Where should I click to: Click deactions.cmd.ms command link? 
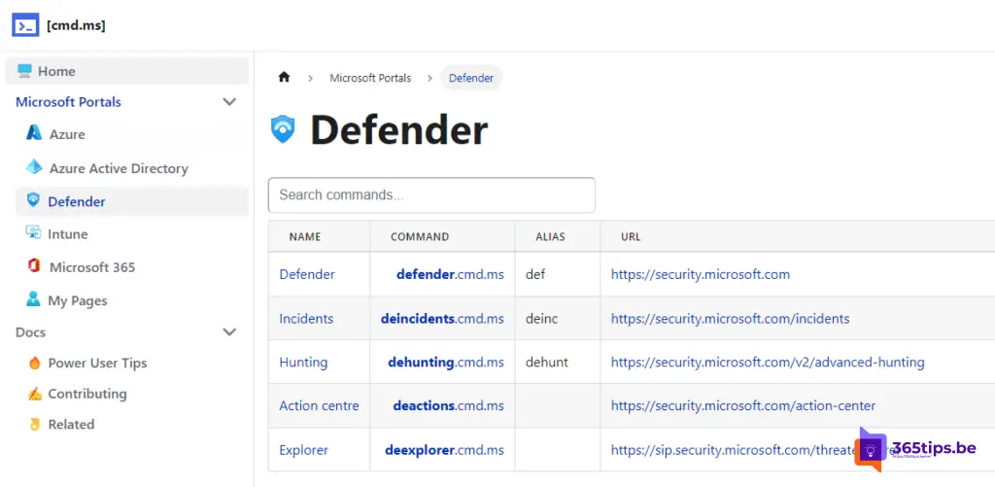449,405
